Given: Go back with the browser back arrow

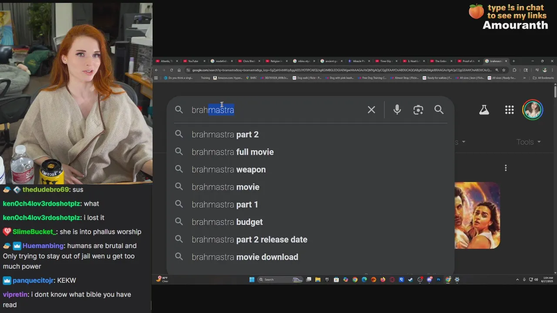Looking at the screenshot, I should (x=156, y=70).
